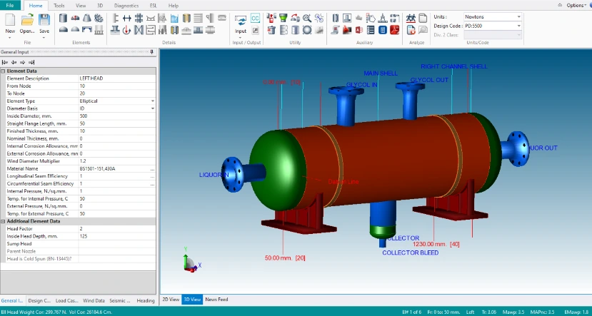Switch to the 2D View tab
This screenshot has width=592, height=316.
point(170,300)
